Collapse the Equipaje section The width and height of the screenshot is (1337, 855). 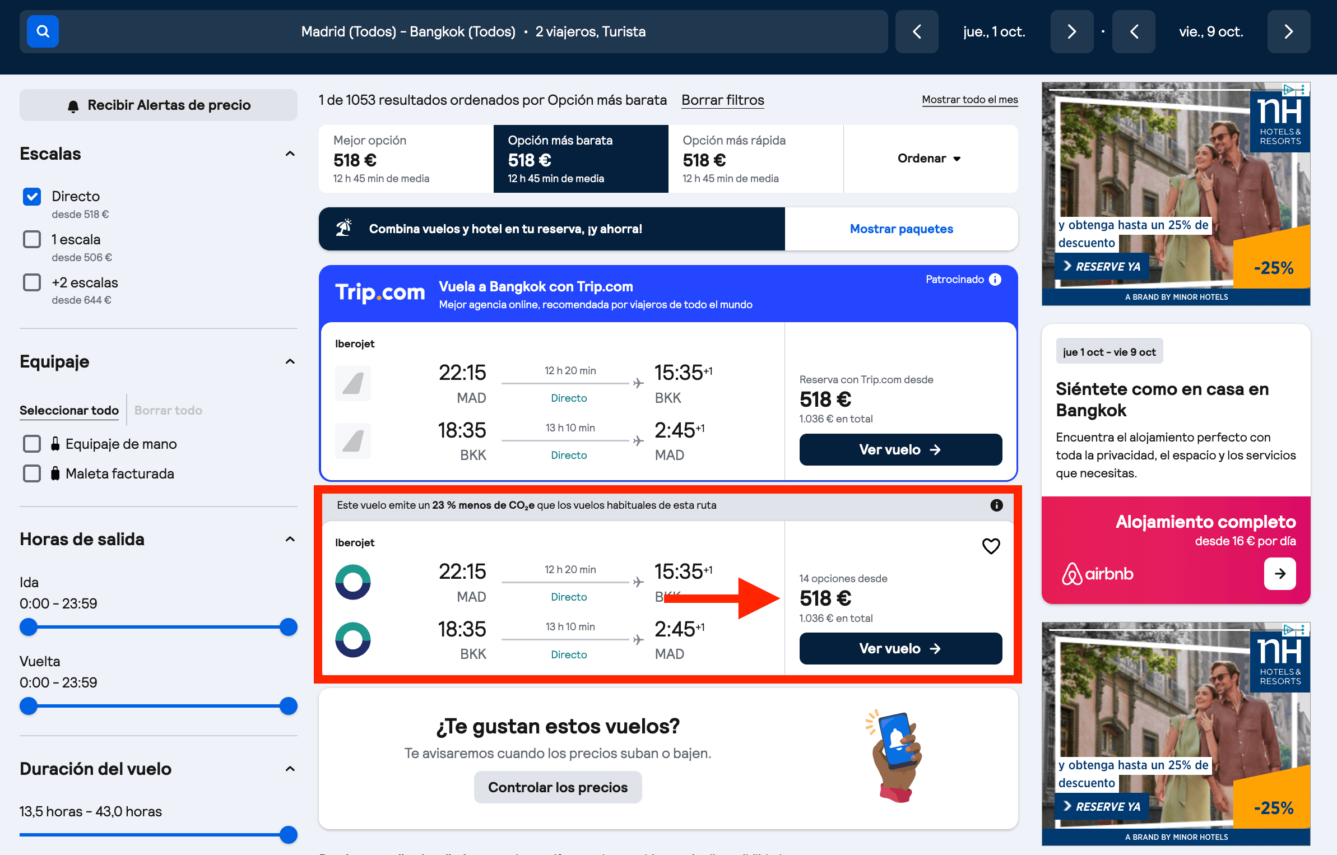[290, 362]
